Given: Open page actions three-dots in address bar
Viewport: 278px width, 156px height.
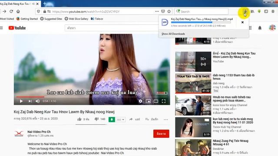Looking at the screenshot, I should [157, 11].
